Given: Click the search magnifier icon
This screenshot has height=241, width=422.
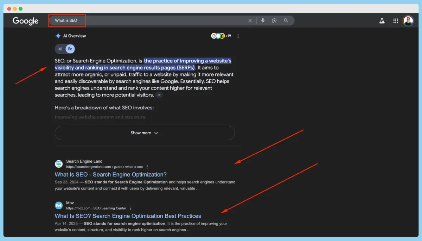Looking at the screenshot, I should pos(286,20).
